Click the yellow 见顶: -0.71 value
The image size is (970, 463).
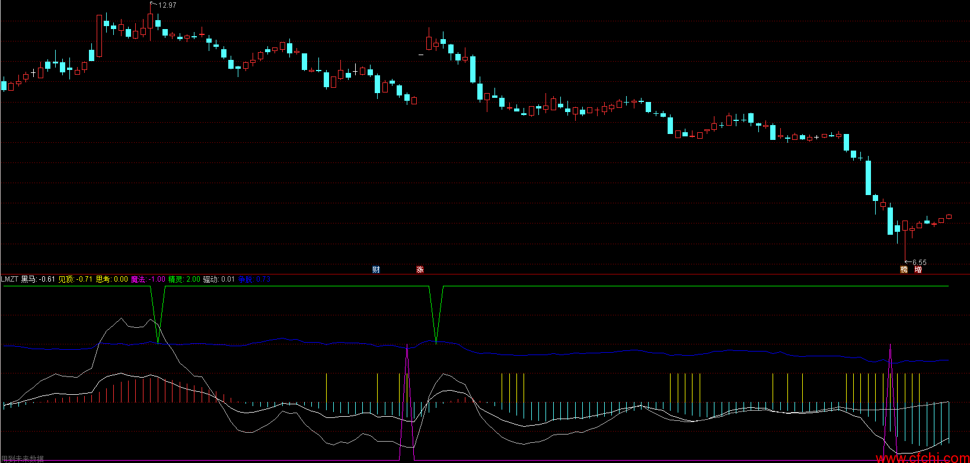pyautogui.click(x=75, y=279)
